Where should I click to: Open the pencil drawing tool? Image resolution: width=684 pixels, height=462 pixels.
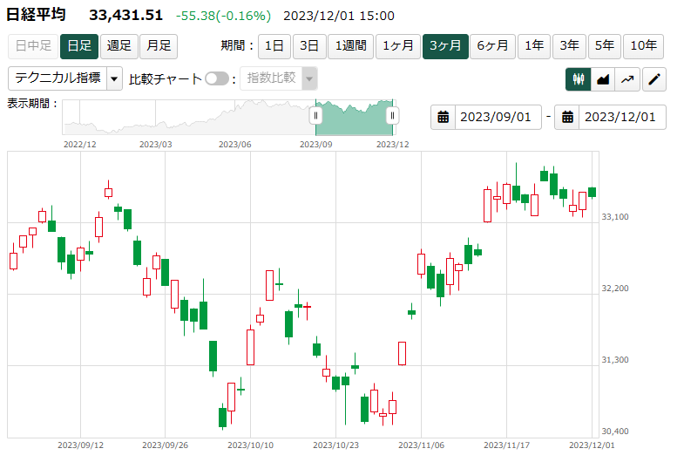[x=654, y=79]
